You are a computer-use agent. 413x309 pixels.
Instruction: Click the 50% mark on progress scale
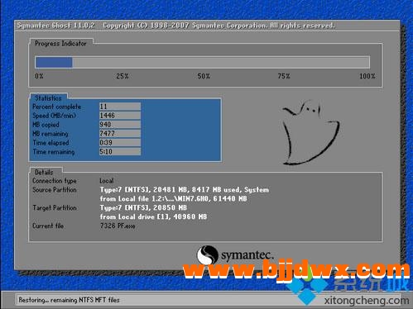point(204,76)
